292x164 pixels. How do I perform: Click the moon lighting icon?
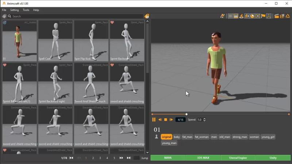252,16
